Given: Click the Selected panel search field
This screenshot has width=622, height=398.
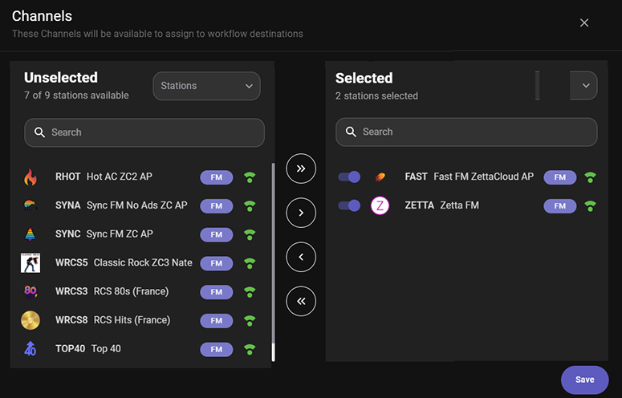Looking at the screenshot, I should click(465, 132).
